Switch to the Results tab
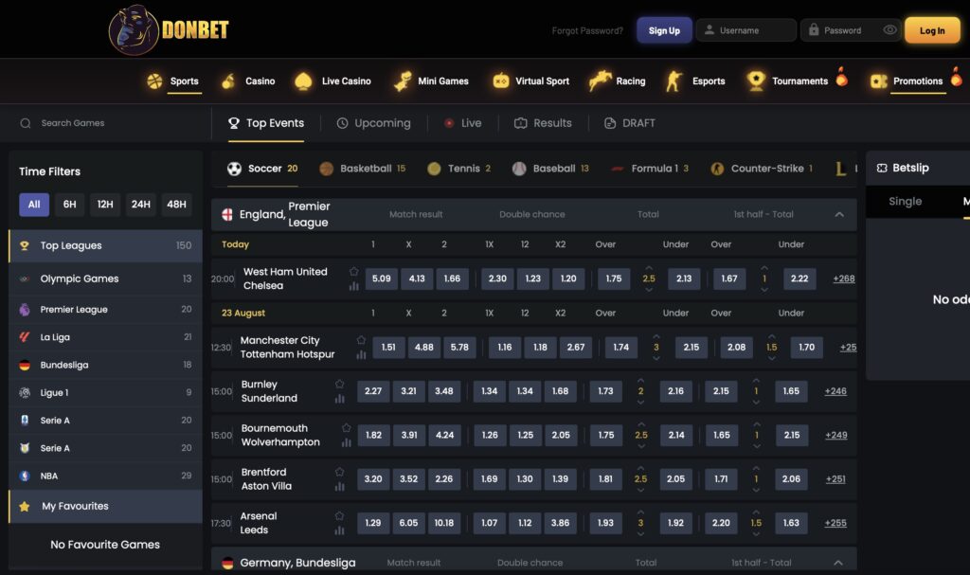 coord(543,123)
